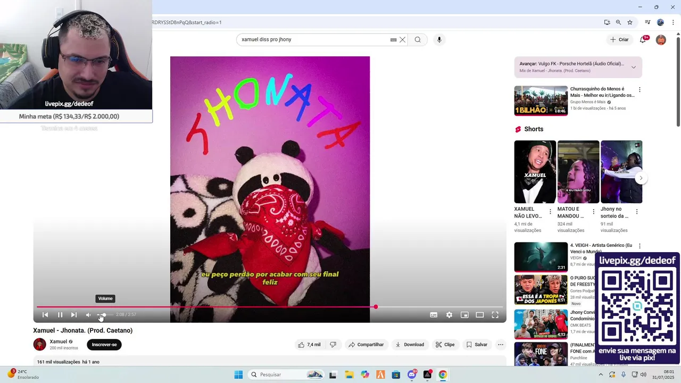Open the Xamuel channel avatar
Image resolution: width=681 pixels, height=383 pixels.
coord(40,345)
